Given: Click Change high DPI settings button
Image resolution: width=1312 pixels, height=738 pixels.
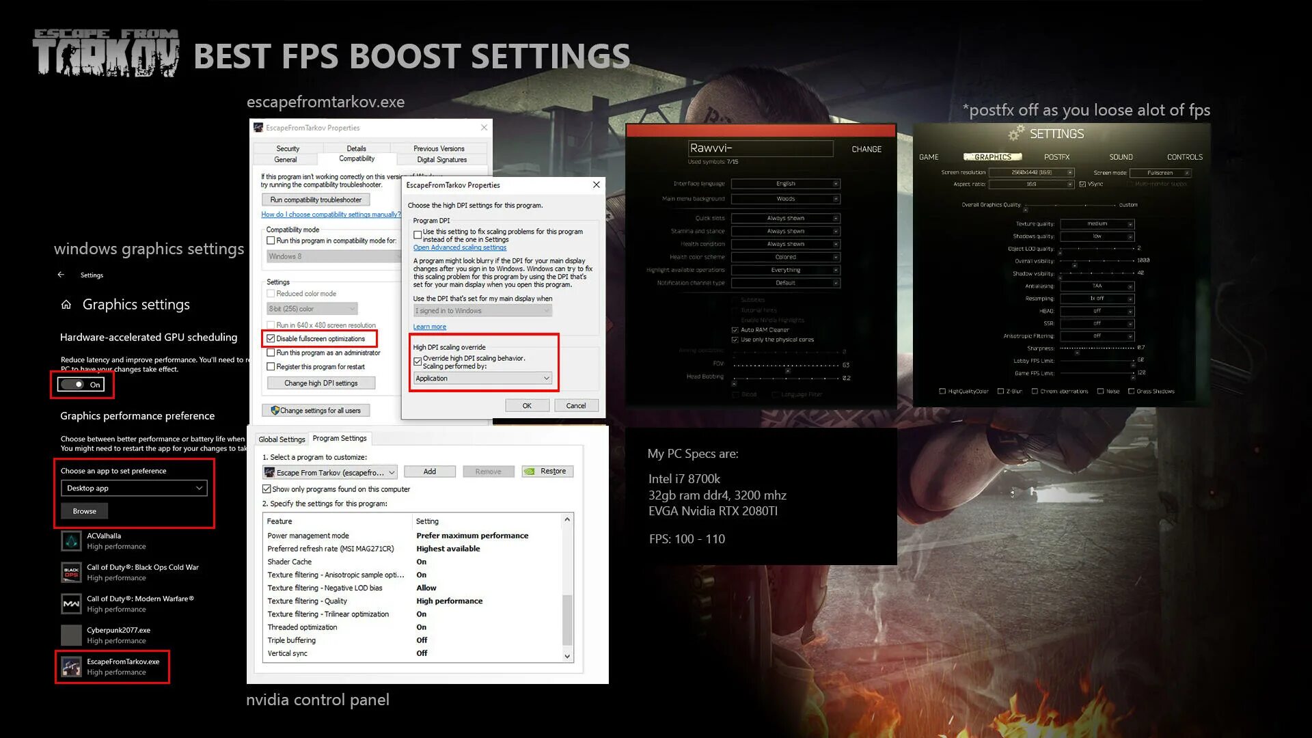Looking at the screenshot, I should click(320, 383).
